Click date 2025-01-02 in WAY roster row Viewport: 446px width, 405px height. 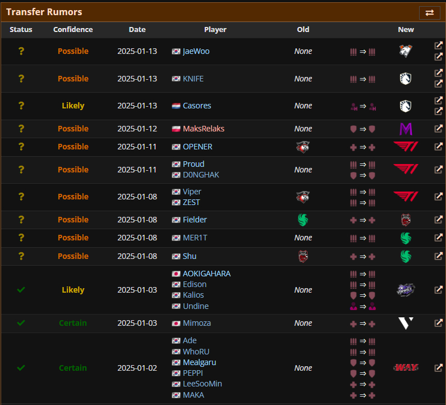click(137, 368)
